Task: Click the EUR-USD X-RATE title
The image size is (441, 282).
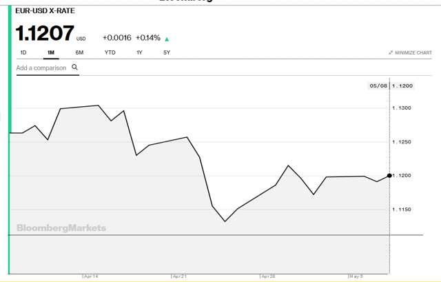Action: coord(45,11)
